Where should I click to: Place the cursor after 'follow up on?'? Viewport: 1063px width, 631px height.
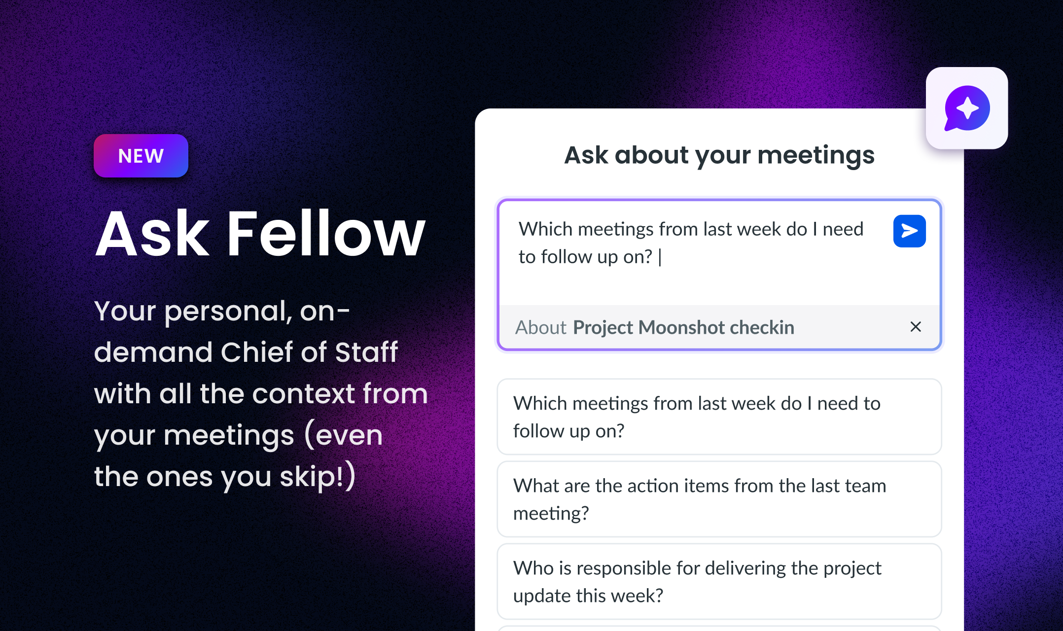click(660, 256)
